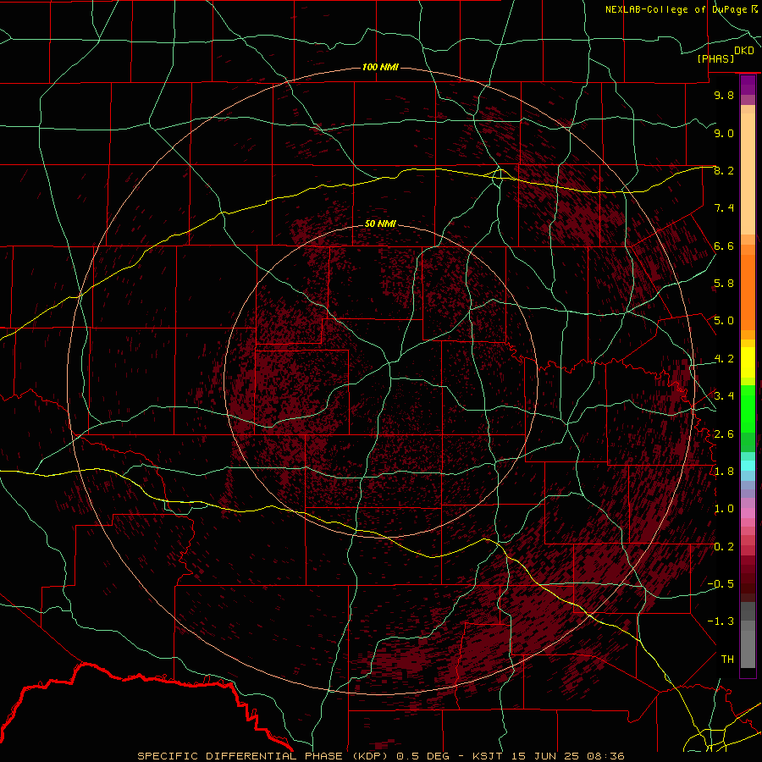Click the 5.8 color scale label
The width and height of the screenshot is (762, 762).
tap(724, 284)
